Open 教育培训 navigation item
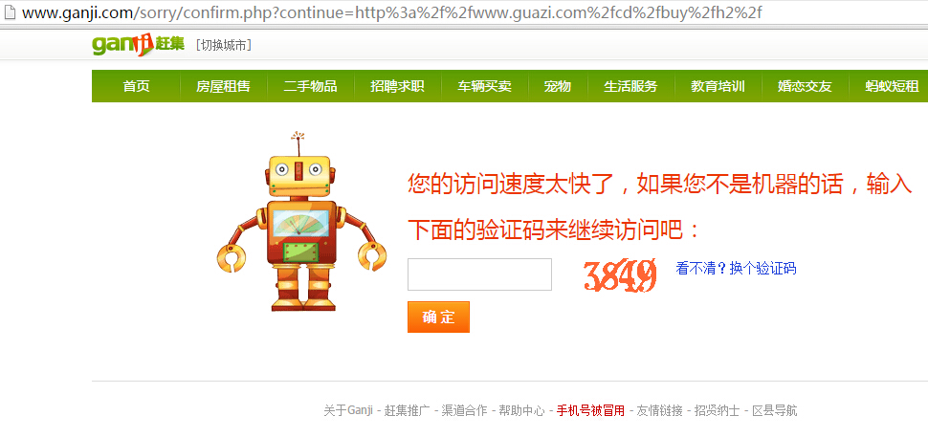Image resolution: width=928 pixels, height=438 pixels. point(718,86)
